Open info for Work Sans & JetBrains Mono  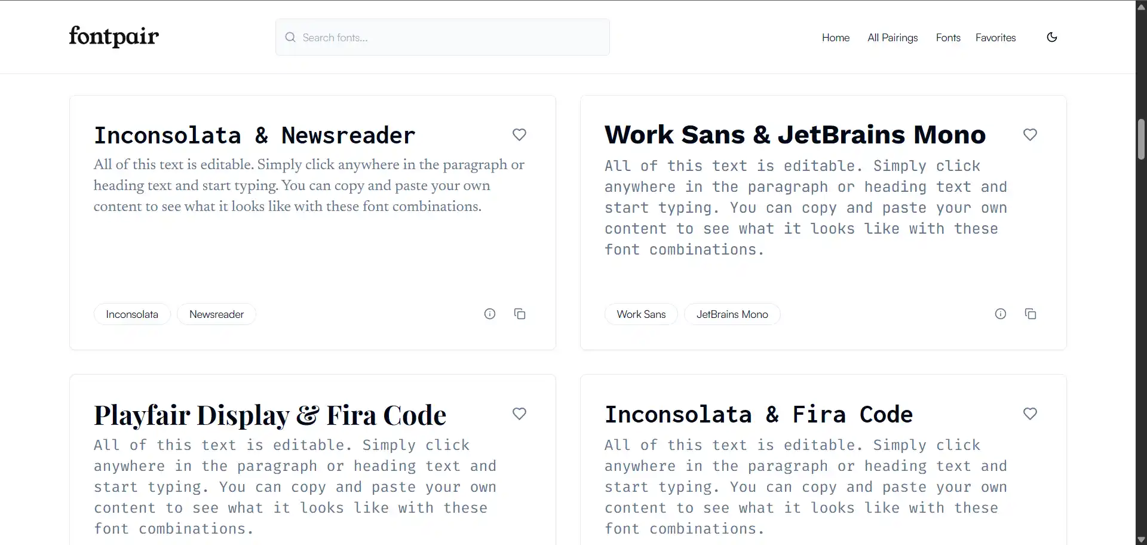[x=1001, y=314]
